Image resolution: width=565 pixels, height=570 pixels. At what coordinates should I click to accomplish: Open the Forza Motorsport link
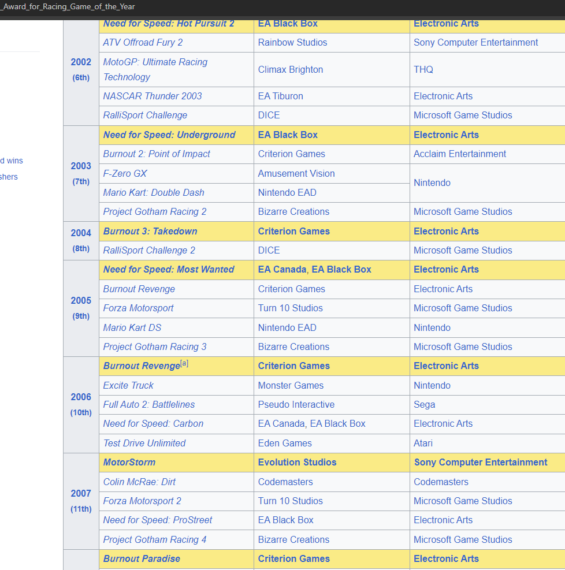[138, 308]
